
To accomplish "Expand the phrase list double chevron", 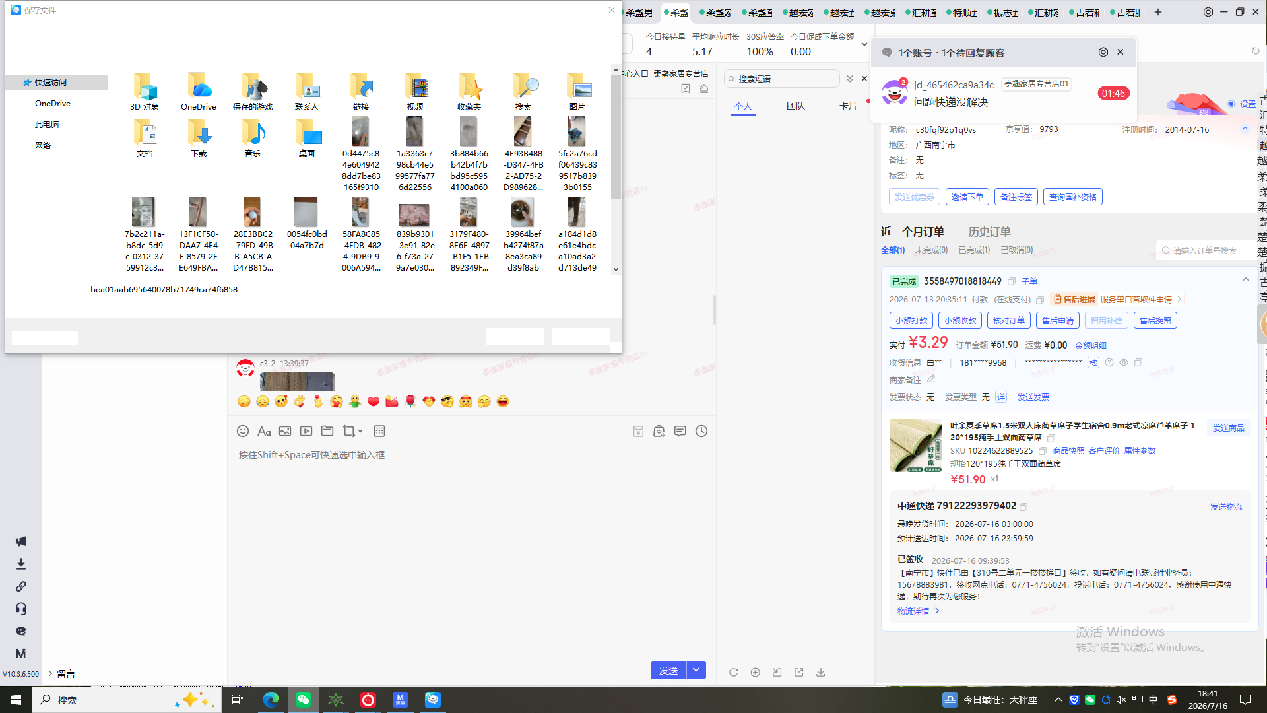I will tap(850, 79).
